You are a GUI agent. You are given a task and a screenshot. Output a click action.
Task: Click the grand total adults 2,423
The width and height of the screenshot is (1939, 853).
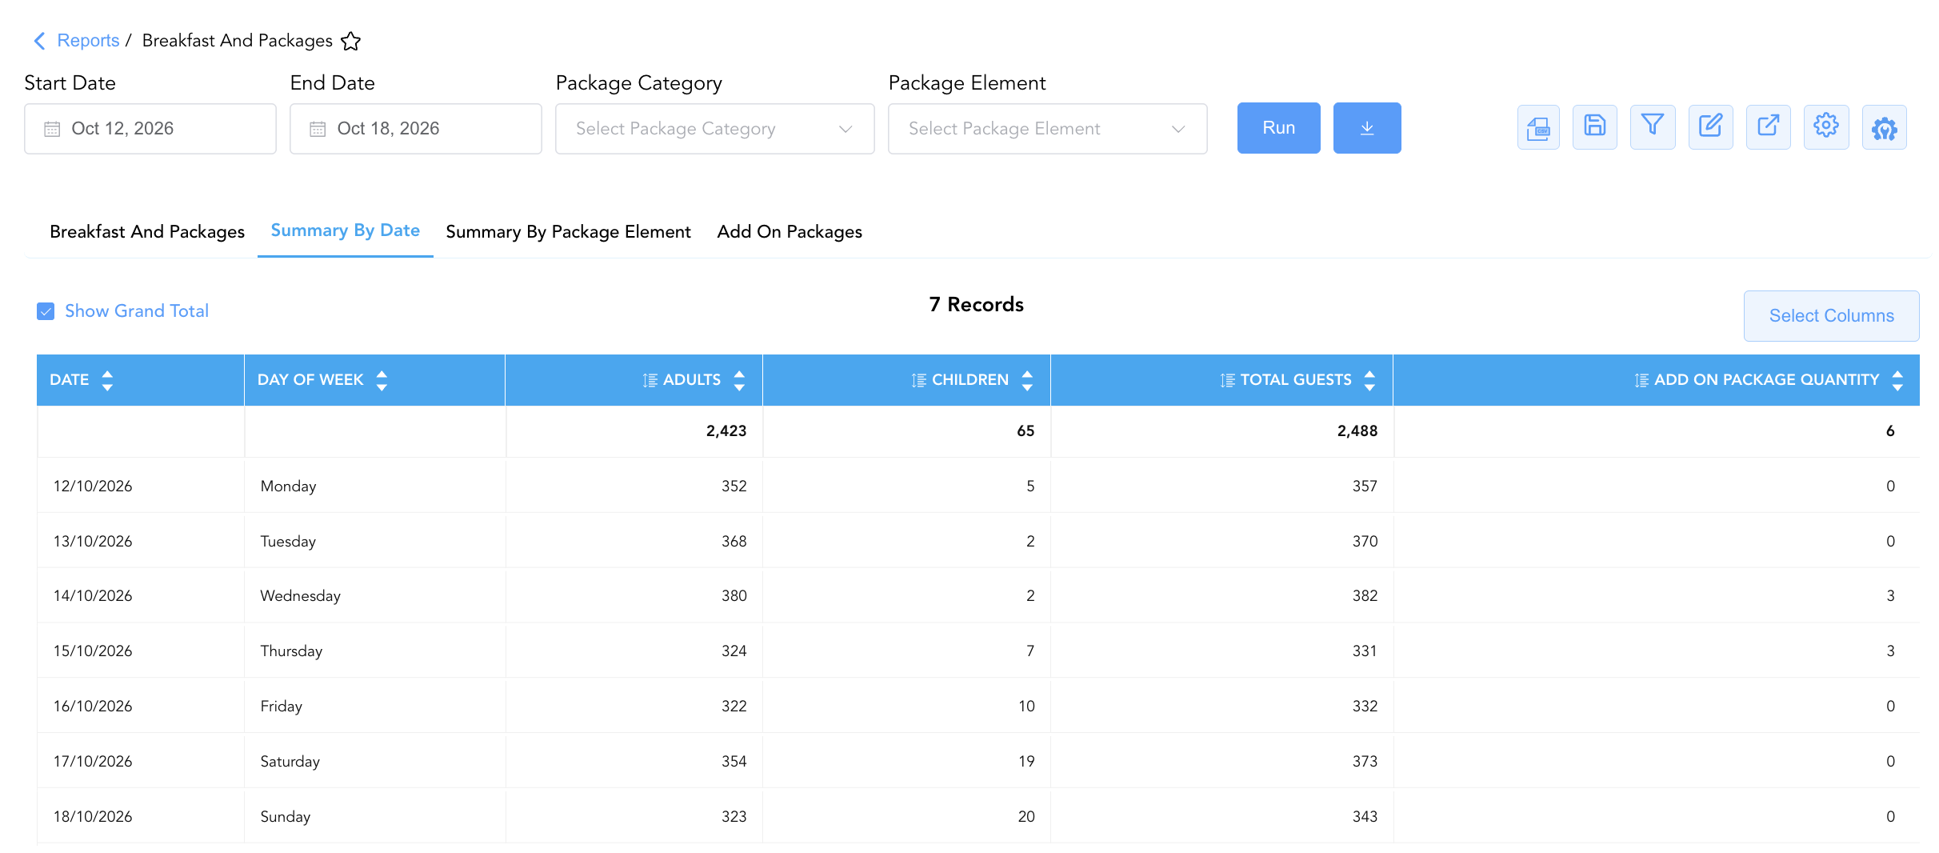tap(726, 431)
